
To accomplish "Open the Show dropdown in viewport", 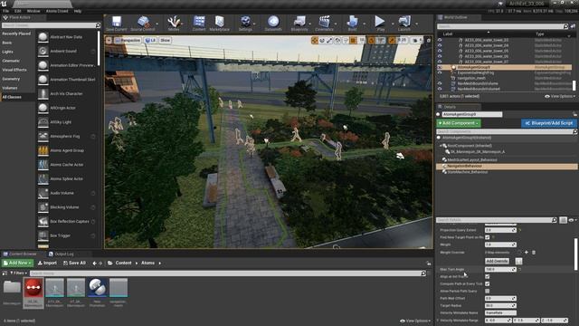I will (165, 40).
